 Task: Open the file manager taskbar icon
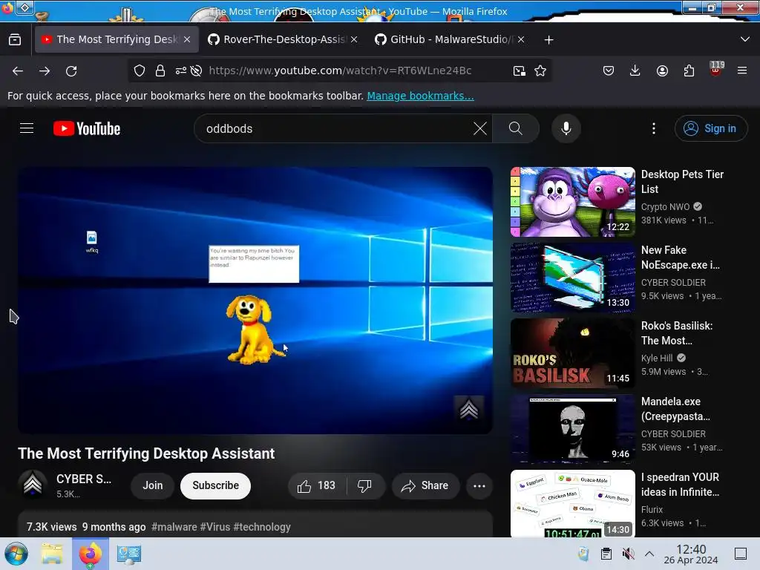[52, 554]
